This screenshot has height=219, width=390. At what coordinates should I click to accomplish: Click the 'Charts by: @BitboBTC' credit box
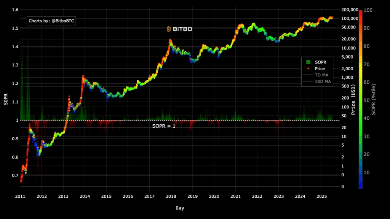coord(51,21)
